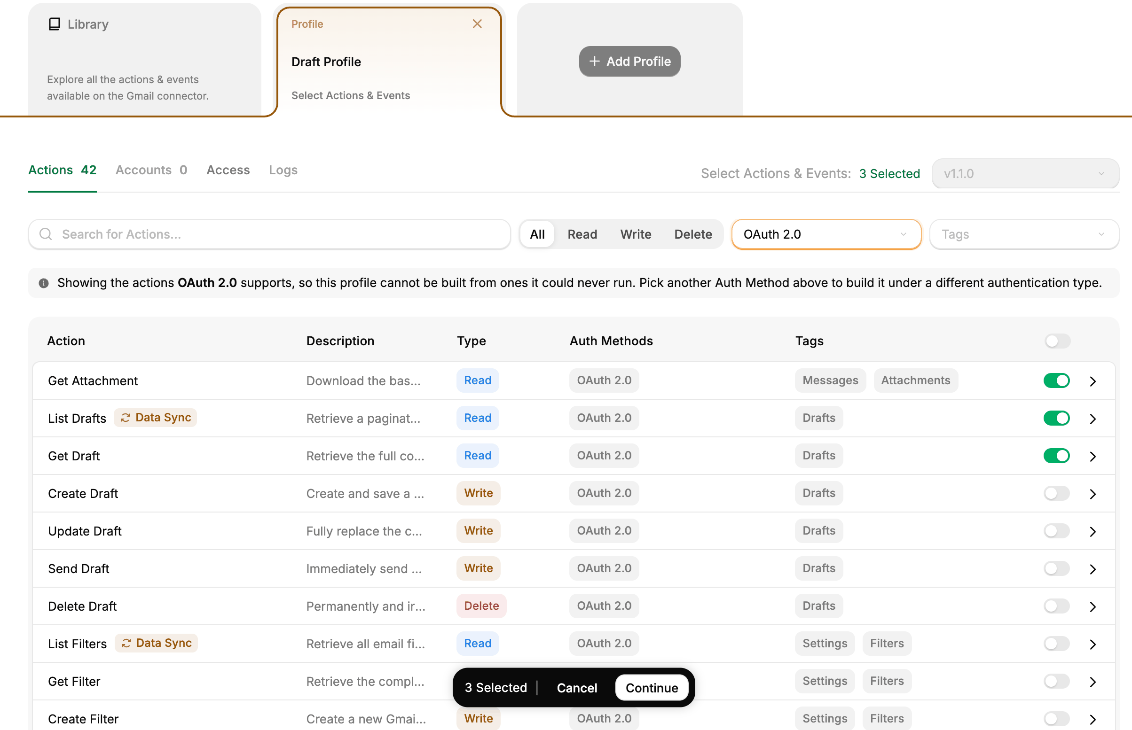Click the info icon in the OAuth notice

[x=44, y=283]
